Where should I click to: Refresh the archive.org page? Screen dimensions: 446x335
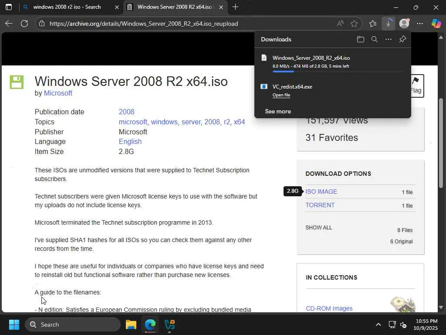click(24, 24)
